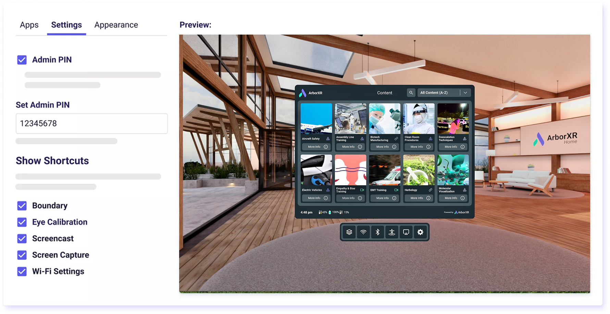Tap the Bluetooth icon in the shortcut bar
Screen dimensions: 610x314
377,232
